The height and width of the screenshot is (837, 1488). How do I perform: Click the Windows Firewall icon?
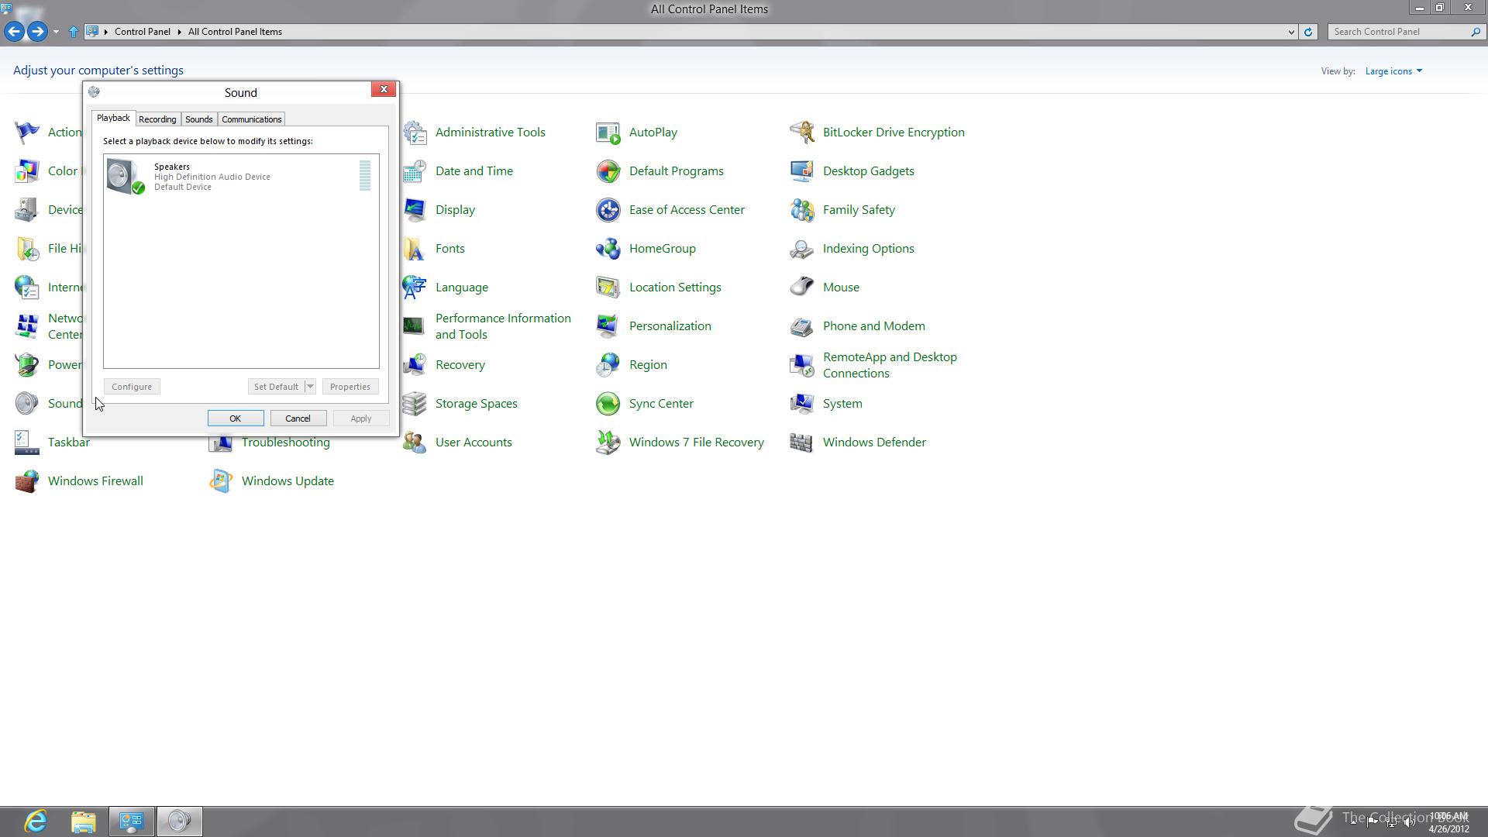27,481
